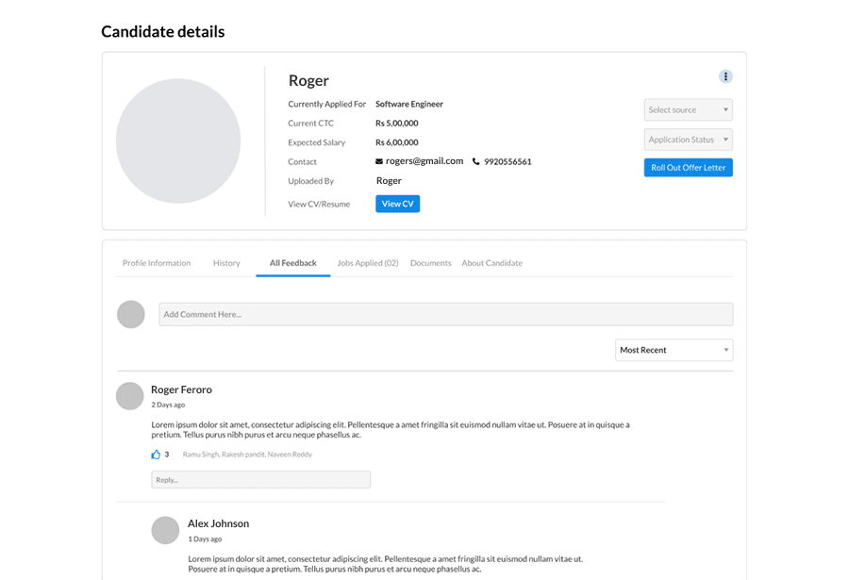Screen dimensions: 849x580
Task: Go to the Jobs Applied (02) tab
Action: click(368, 263)
